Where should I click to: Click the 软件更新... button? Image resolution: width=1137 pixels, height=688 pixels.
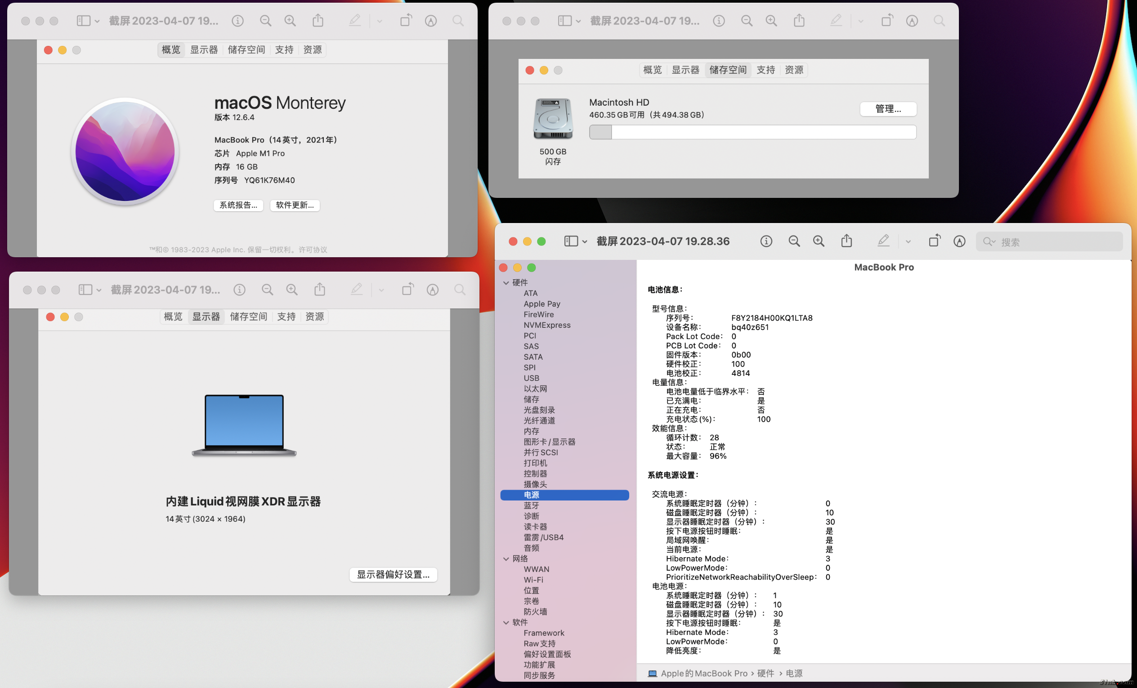[x=295, y=206]
